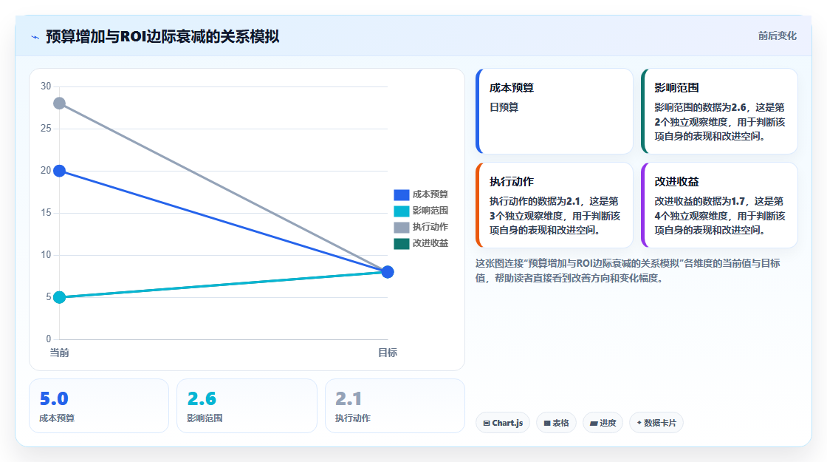Click the chart description paragraph text
The width and height of the screenshot is (827, 462).
628,271
